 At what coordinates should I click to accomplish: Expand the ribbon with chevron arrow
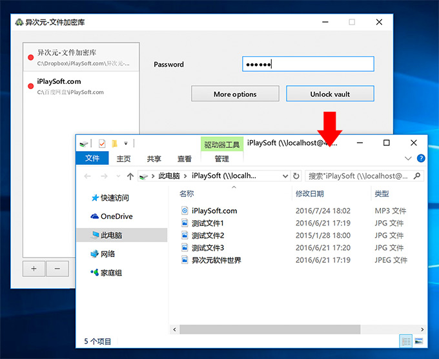coord(408,158)
